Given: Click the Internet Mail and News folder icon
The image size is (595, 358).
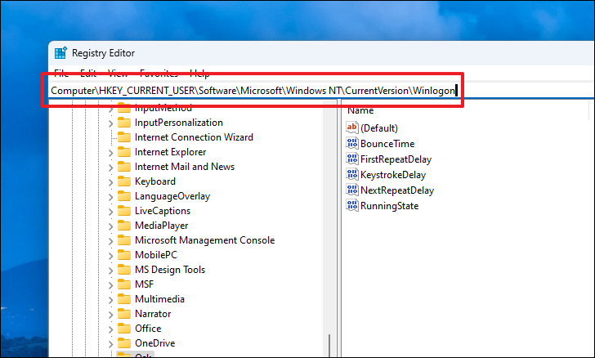Looking at the screenshot, I should coord(124,167).
